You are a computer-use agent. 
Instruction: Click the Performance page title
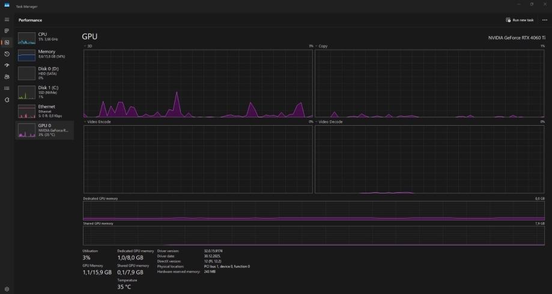click(30, 20)
